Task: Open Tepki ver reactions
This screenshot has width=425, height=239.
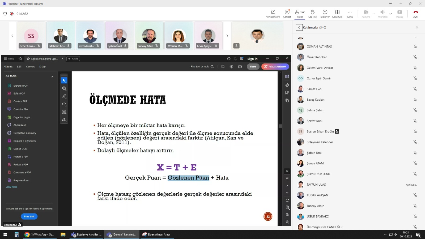Action: (325, 14)
